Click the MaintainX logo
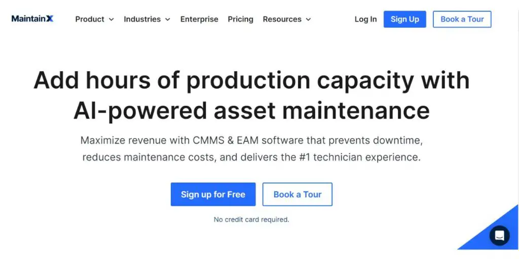519x259 pixels. pos(32,19)
